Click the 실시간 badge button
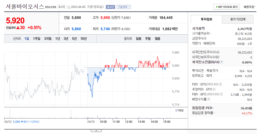Viewport: 259px width, 134px height. 110,7
